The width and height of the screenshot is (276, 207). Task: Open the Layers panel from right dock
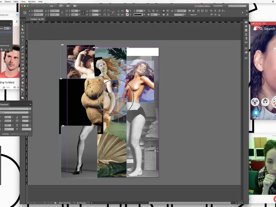[x=246, y=26]
